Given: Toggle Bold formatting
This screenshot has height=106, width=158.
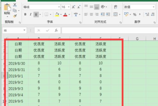Looking at the screenshot, I should pos(25,15).
